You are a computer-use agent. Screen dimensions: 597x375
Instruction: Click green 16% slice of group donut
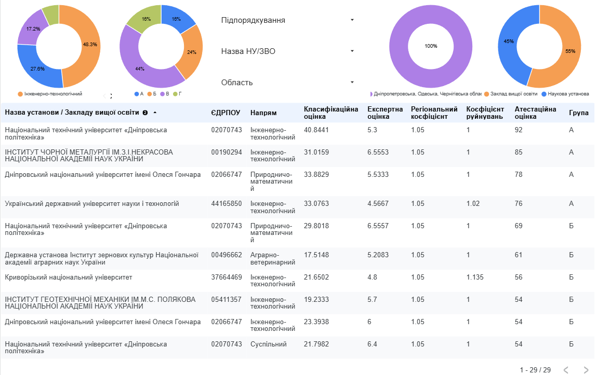(x=146, y=19)
